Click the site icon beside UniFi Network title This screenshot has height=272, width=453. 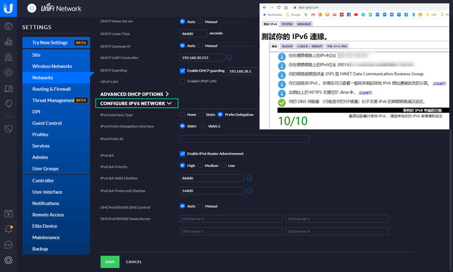coord(32,8)
